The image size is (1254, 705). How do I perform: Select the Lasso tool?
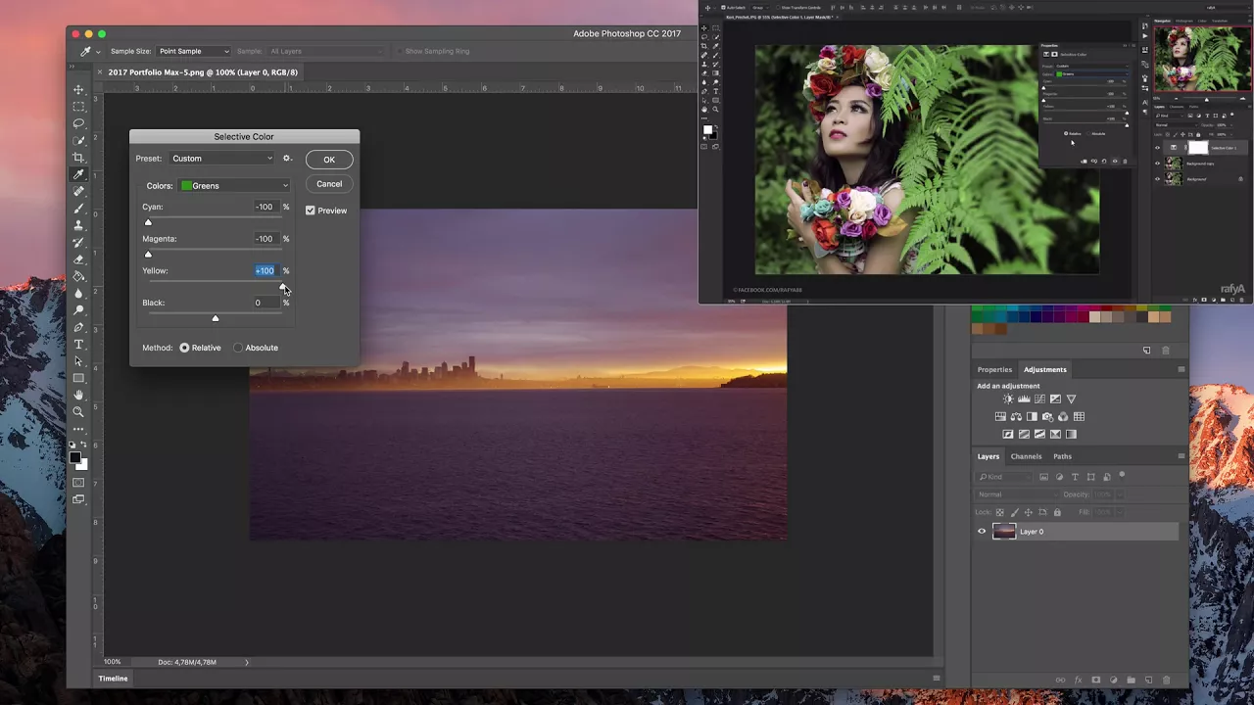pyautogui.click(x=78, y=123)
